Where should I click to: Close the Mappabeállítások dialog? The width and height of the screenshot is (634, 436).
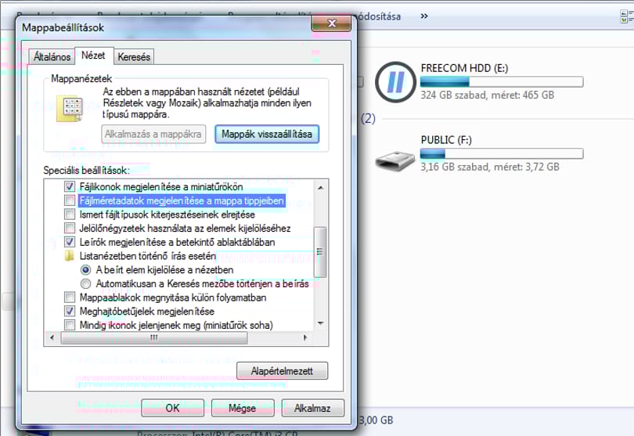coord(331,23)
